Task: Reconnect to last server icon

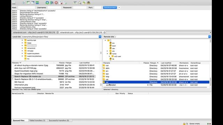Action: point(65,3)
